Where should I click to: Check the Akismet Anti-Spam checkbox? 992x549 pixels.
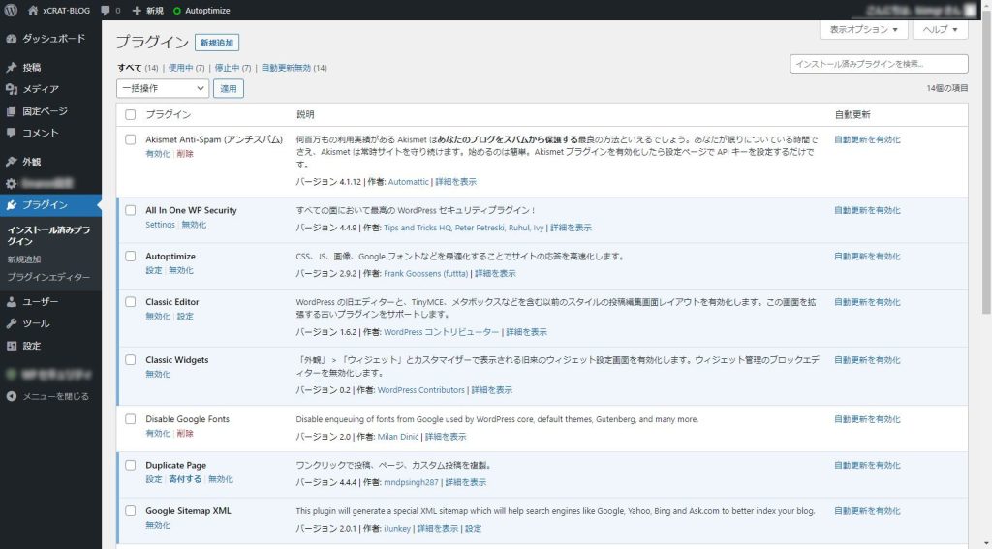pos(131,139)
